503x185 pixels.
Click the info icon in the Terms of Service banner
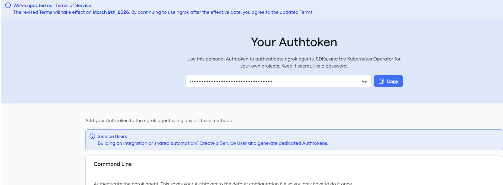click(8, 5)
